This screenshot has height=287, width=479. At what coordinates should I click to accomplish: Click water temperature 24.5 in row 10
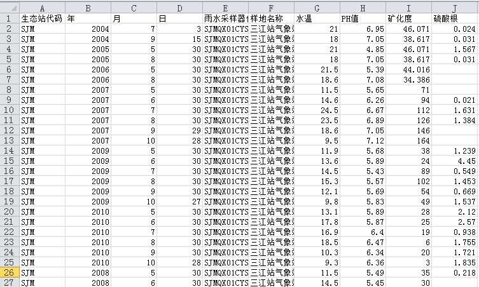(x=317, y=110)
